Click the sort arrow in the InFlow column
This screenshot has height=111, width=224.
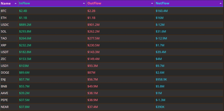84,4
